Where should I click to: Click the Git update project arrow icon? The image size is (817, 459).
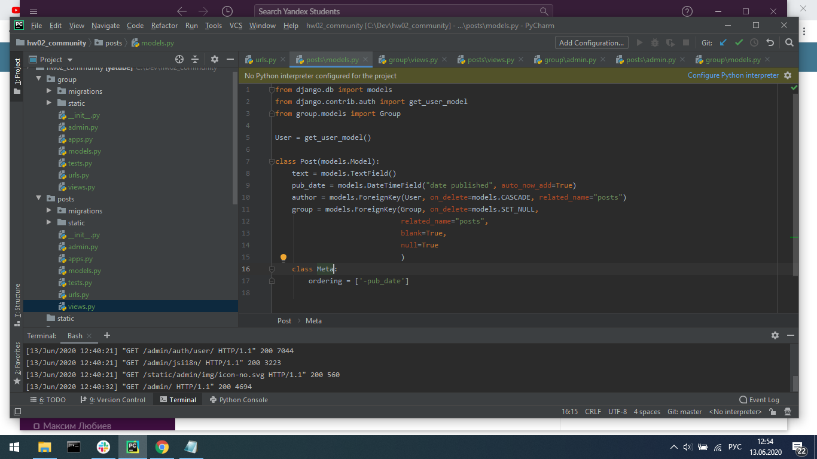[723, 42]
